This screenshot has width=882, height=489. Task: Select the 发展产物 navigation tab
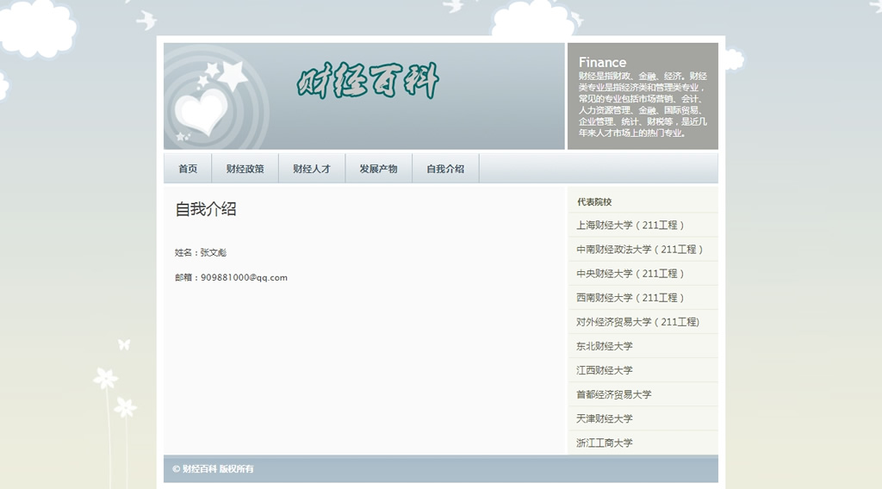[378, 169]
